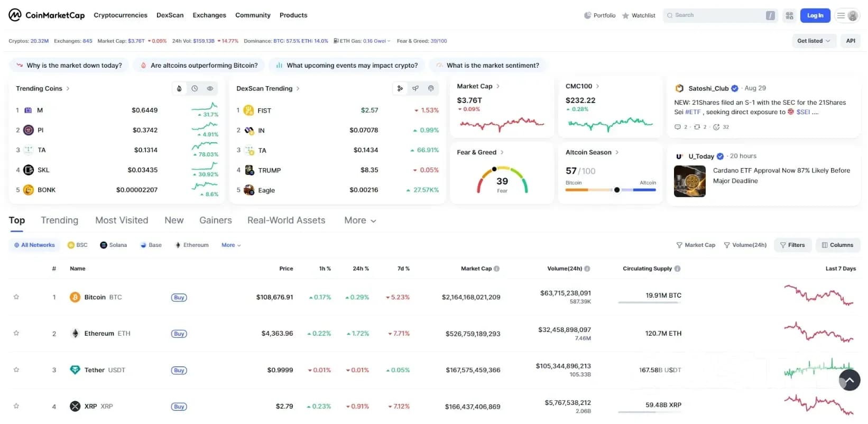This screenshot has width=868, height=424.
Task: Filter by Solana network
Action: tap(114, 245)
